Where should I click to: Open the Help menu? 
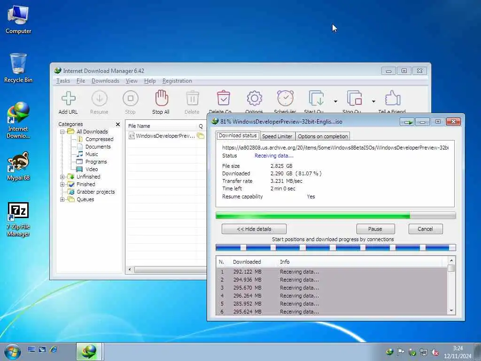pos(150,81)
